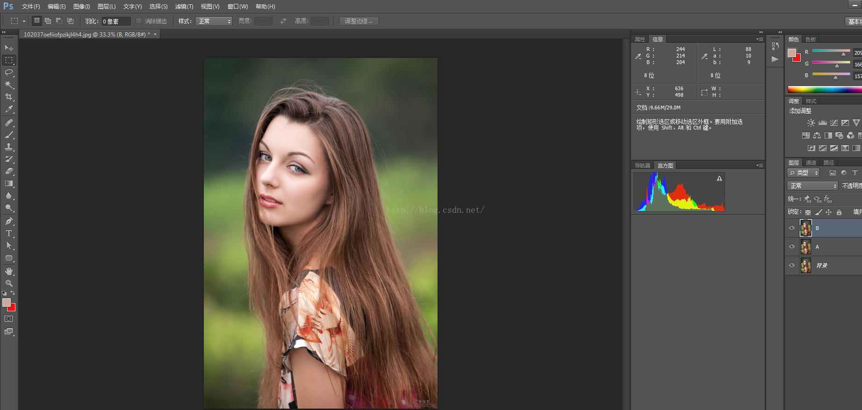Select the Lasso tool

[x=9, y=72]
